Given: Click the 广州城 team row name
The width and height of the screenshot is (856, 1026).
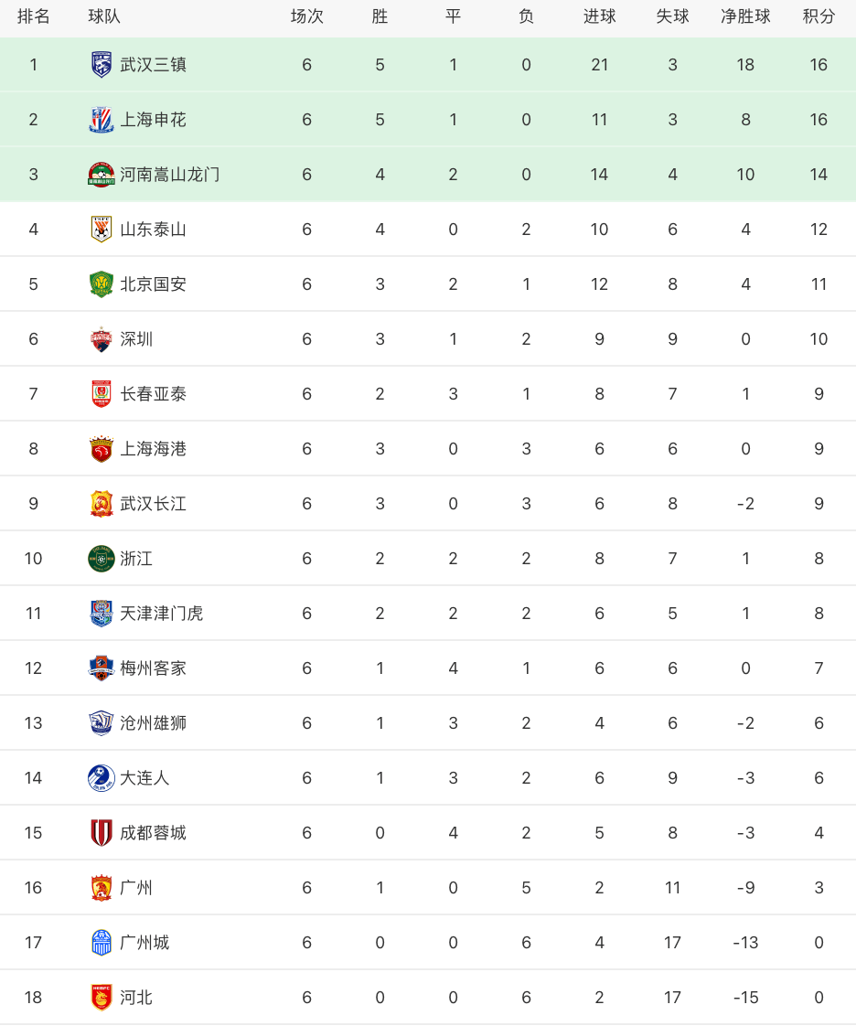Looking at the screenshot, I should coord(144,942).
